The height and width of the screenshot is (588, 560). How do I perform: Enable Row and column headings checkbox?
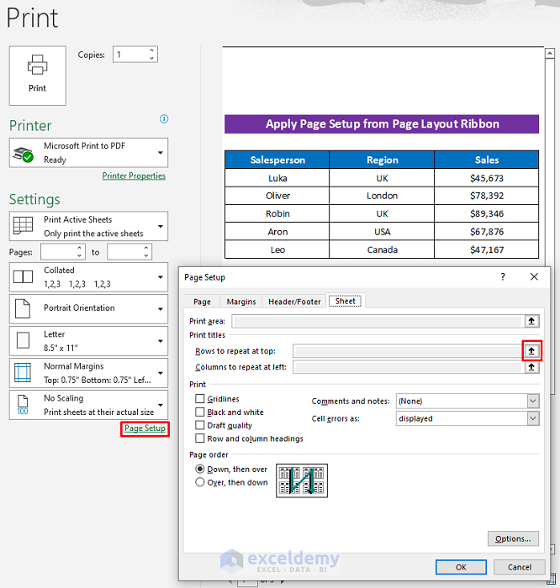point(200,438)
